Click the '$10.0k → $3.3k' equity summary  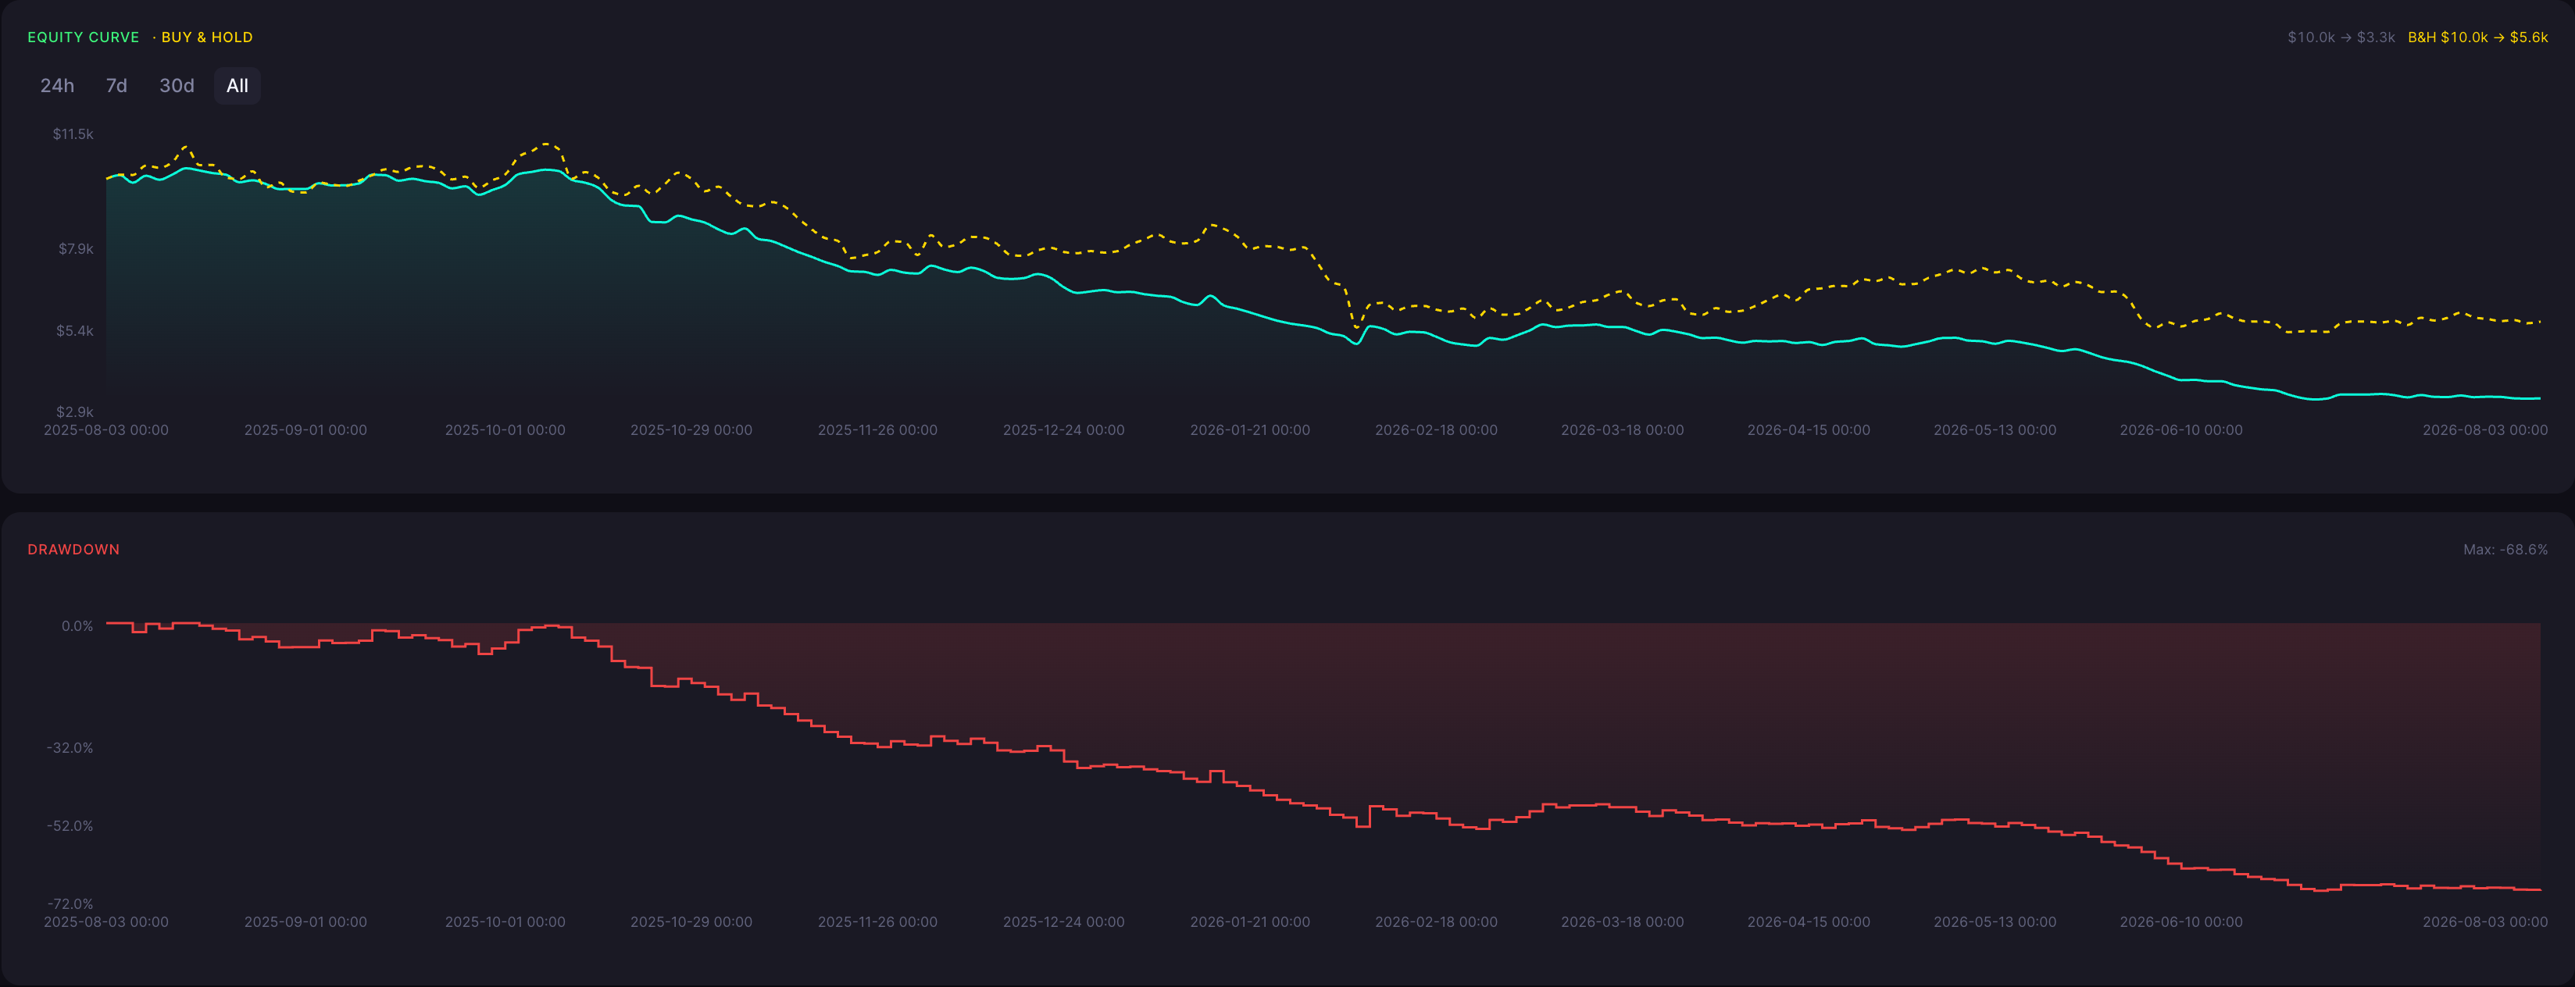2341,37
